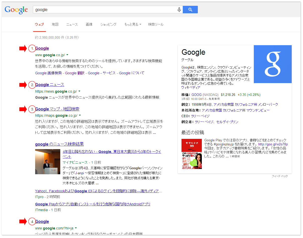Click GOOG stock ticker link

point(197,95)
